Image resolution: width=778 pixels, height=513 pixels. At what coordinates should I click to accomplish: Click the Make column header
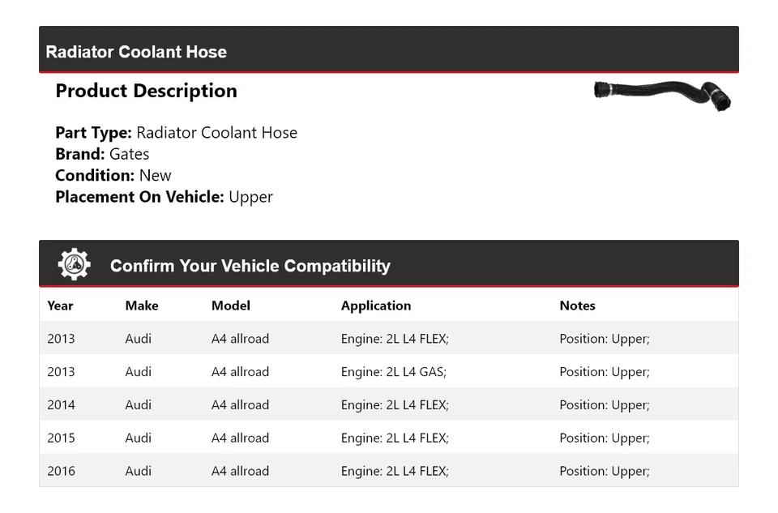tap(142, 306)
